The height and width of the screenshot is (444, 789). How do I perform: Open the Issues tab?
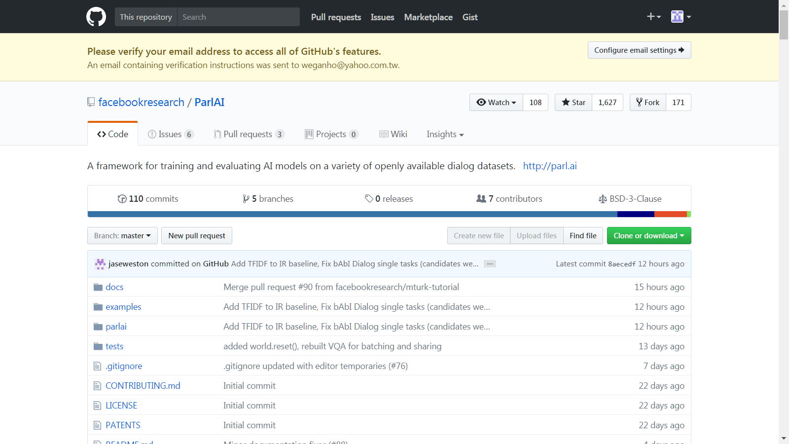(171, 134)
